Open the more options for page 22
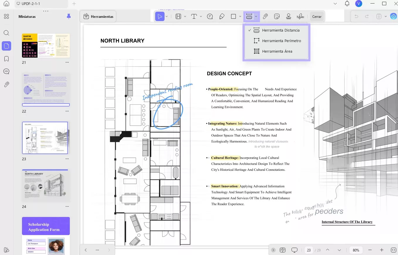This screenshot has height=255, width=398. pyautogui.click(x=67, y=111)
